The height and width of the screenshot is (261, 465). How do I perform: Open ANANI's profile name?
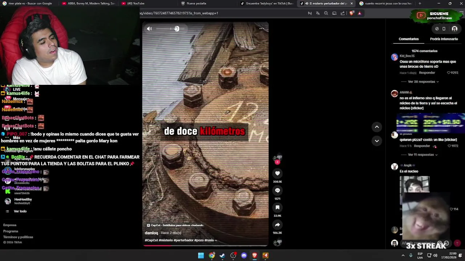point(406,92)
